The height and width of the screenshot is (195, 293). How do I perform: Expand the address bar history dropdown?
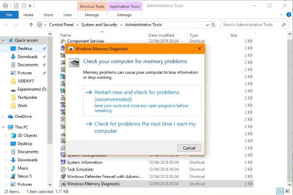tap(207, 25)
